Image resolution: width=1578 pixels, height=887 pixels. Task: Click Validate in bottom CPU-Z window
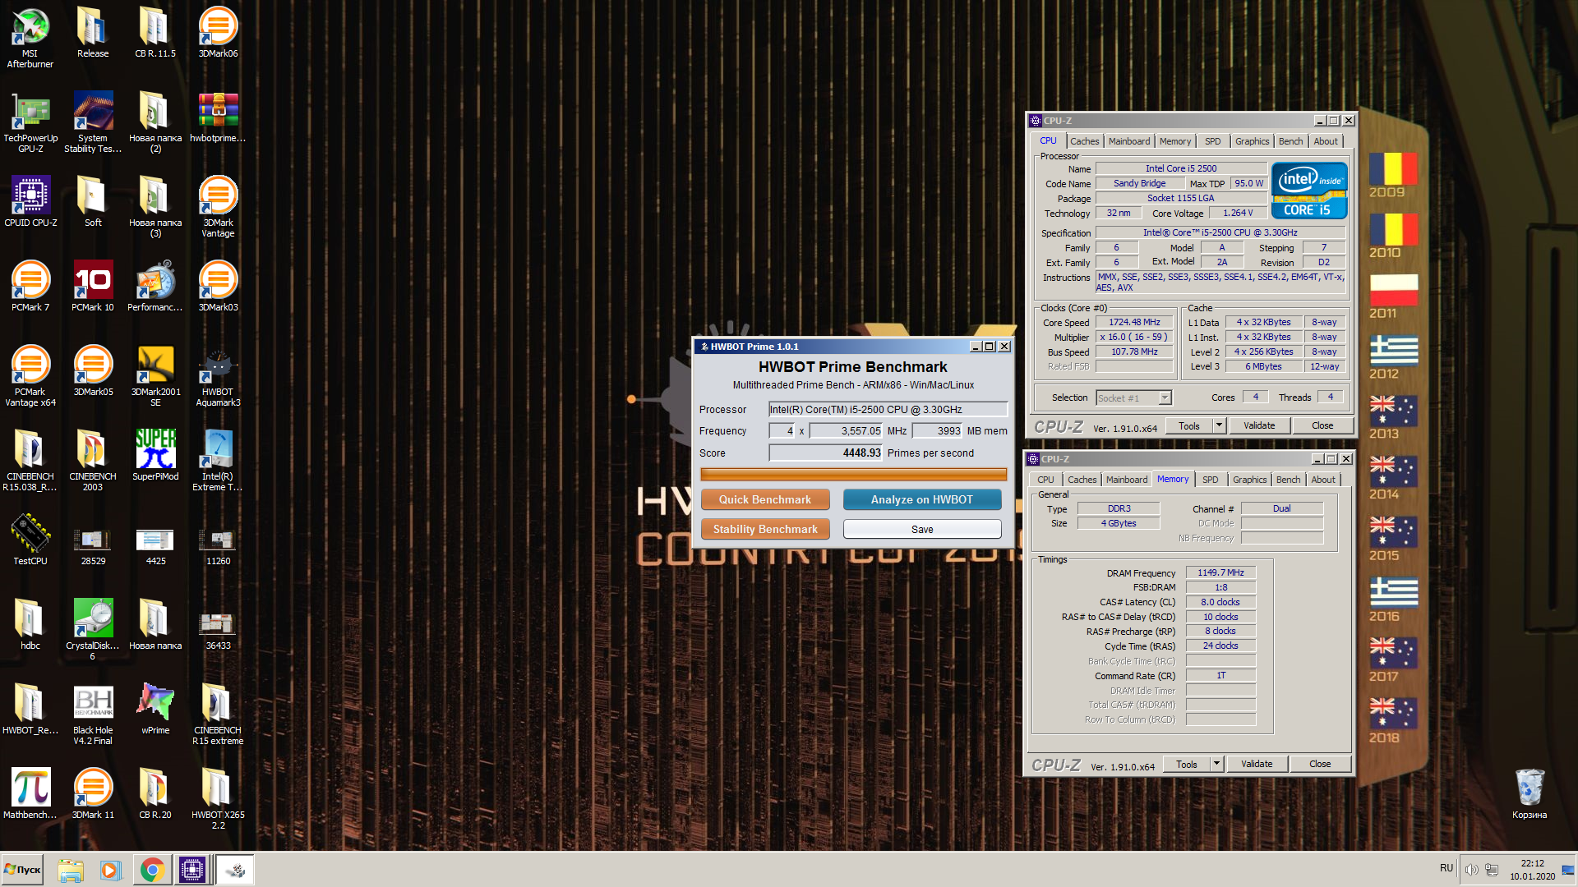coord(1257,764)
